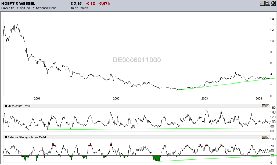Open the news icon in header
This screenshot has height=165, width=277.
[x=267, y=3]
